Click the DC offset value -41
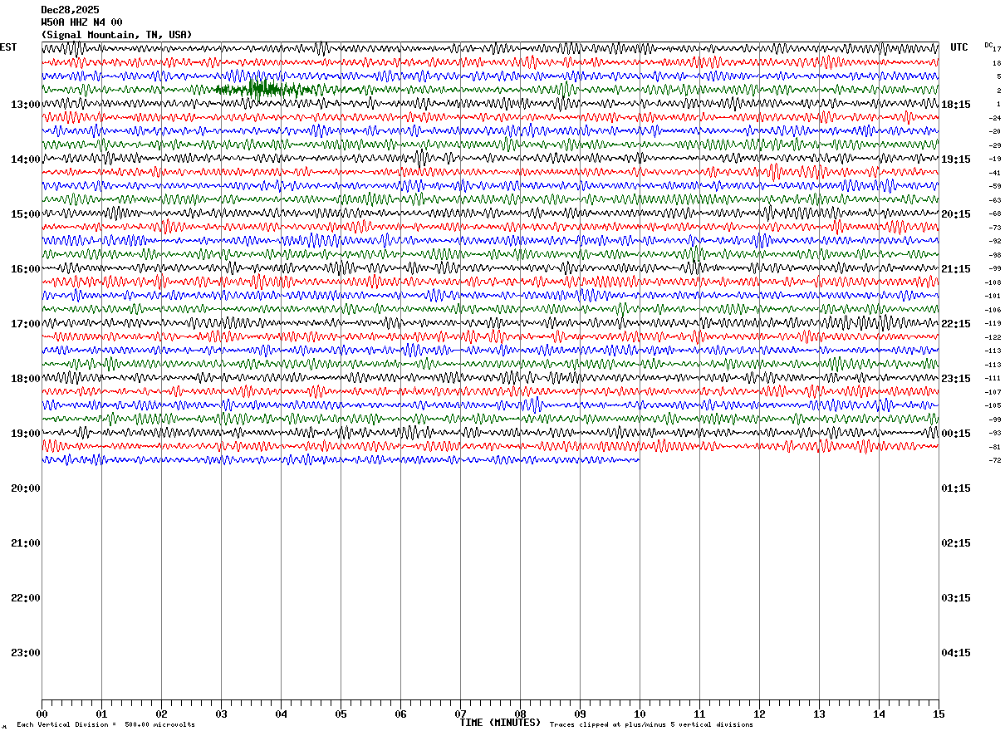Screen dimensions: 1005x736 (x=995, y=173)
